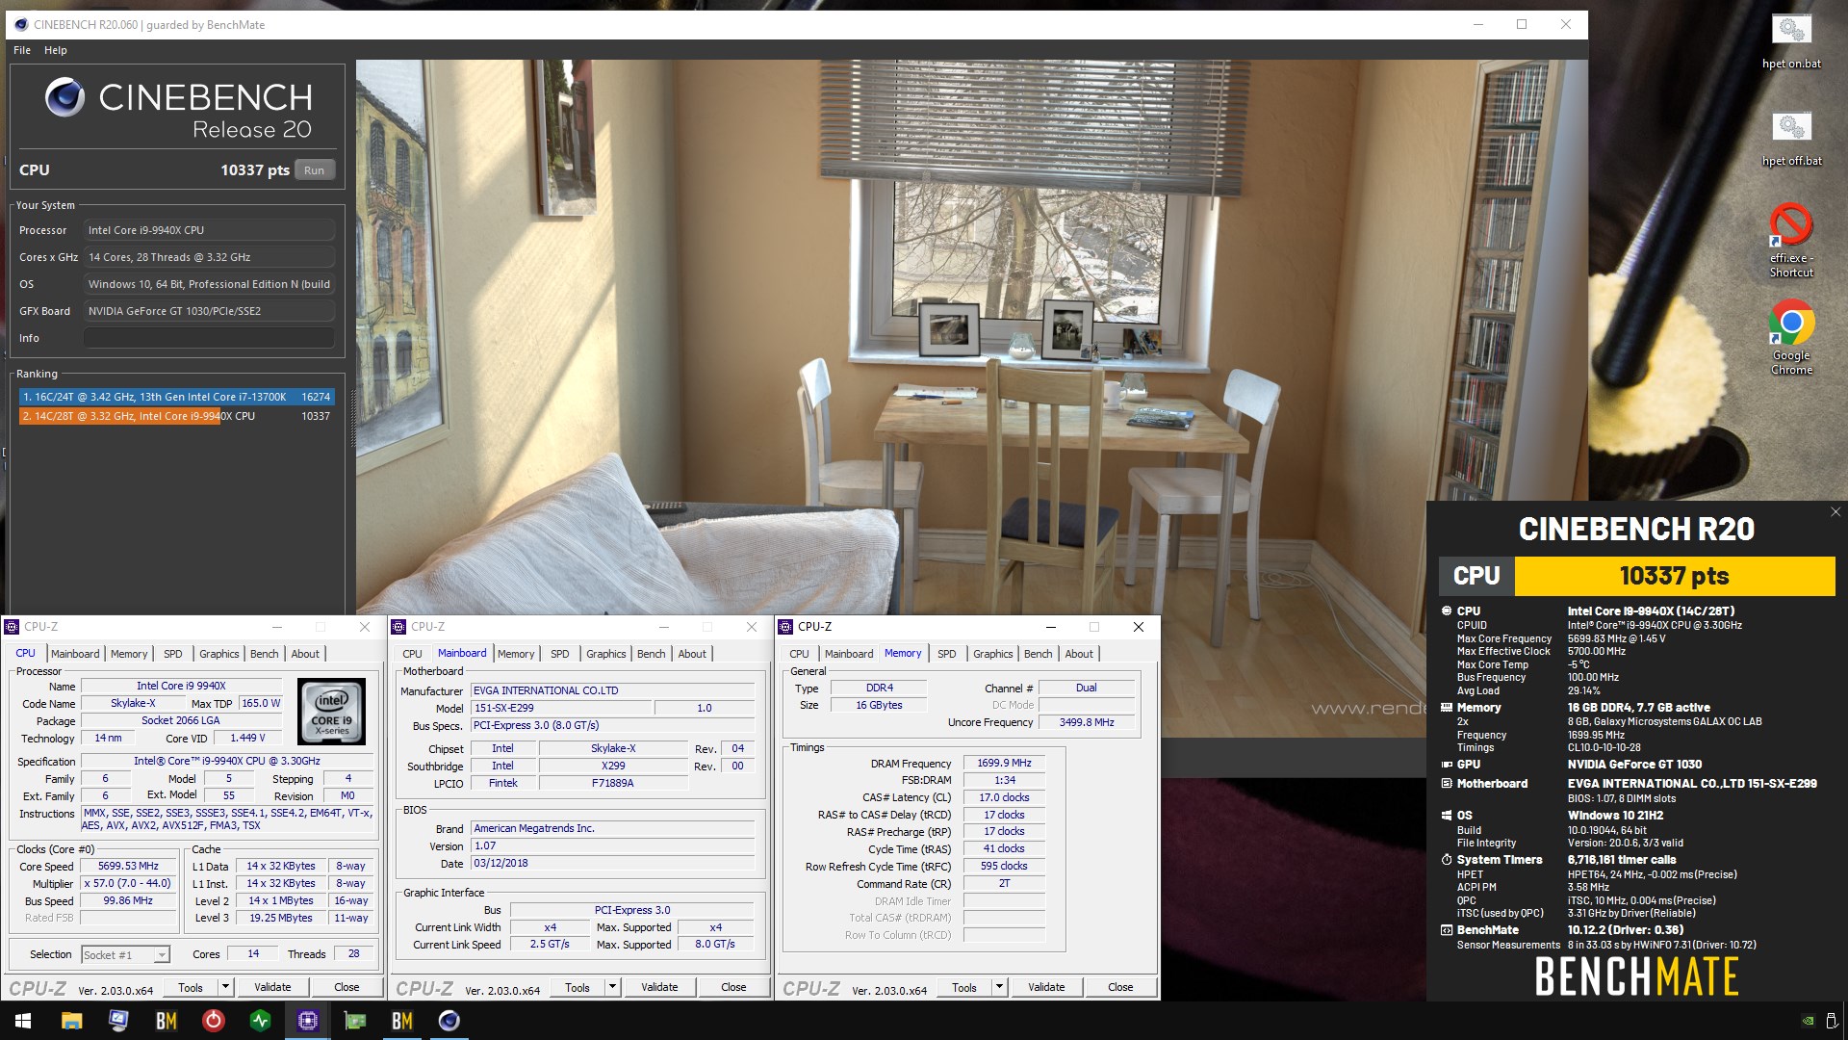Click Validate in right CPU-Z window
Viewport: 1848px width, 1040px height.
point(1046,987)
